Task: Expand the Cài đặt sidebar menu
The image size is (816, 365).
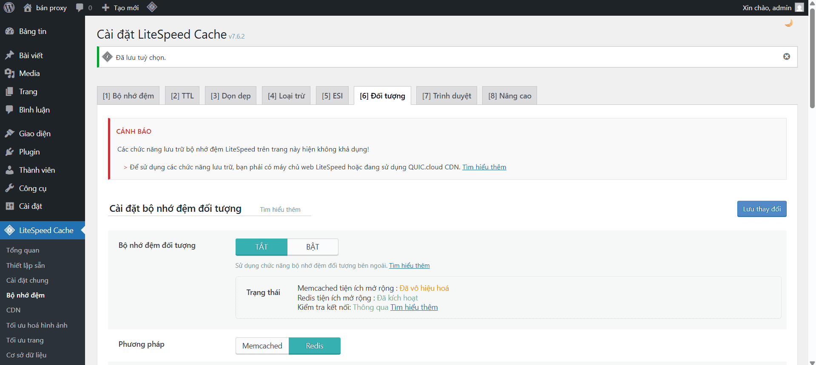Action: [30, 206]
